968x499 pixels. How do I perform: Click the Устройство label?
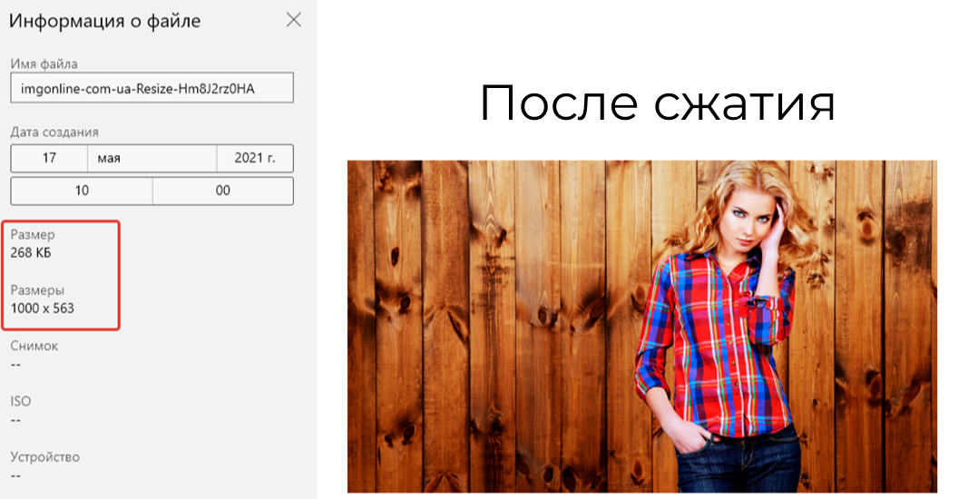pyautogui.click(x=45, y=456)
